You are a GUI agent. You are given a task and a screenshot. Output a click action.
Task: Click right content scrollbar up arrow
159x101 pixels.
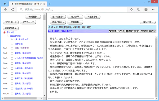click(x=156, y=37)
